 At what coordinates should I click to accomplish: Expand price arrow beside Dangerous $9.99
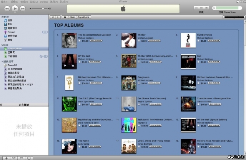(x=139, y=83)
